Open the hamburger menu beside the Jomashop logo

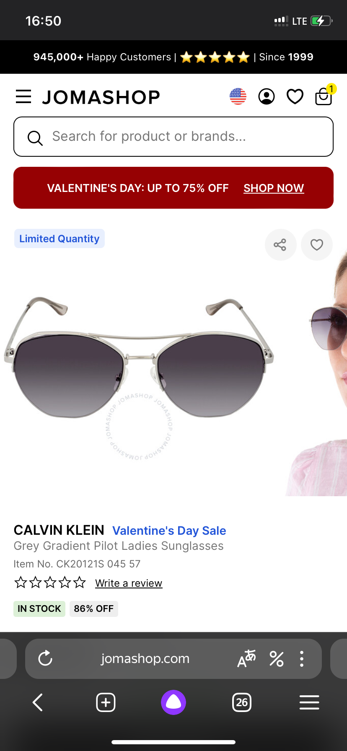[x=23, y=97]
